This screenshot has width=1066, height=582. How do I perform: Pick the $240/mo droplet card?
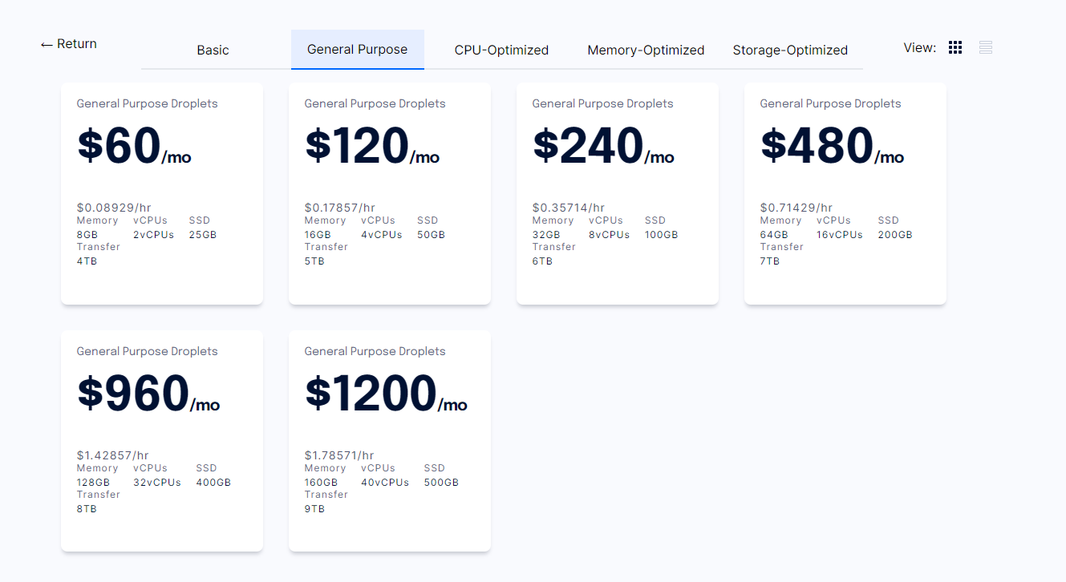coord(618,193)
